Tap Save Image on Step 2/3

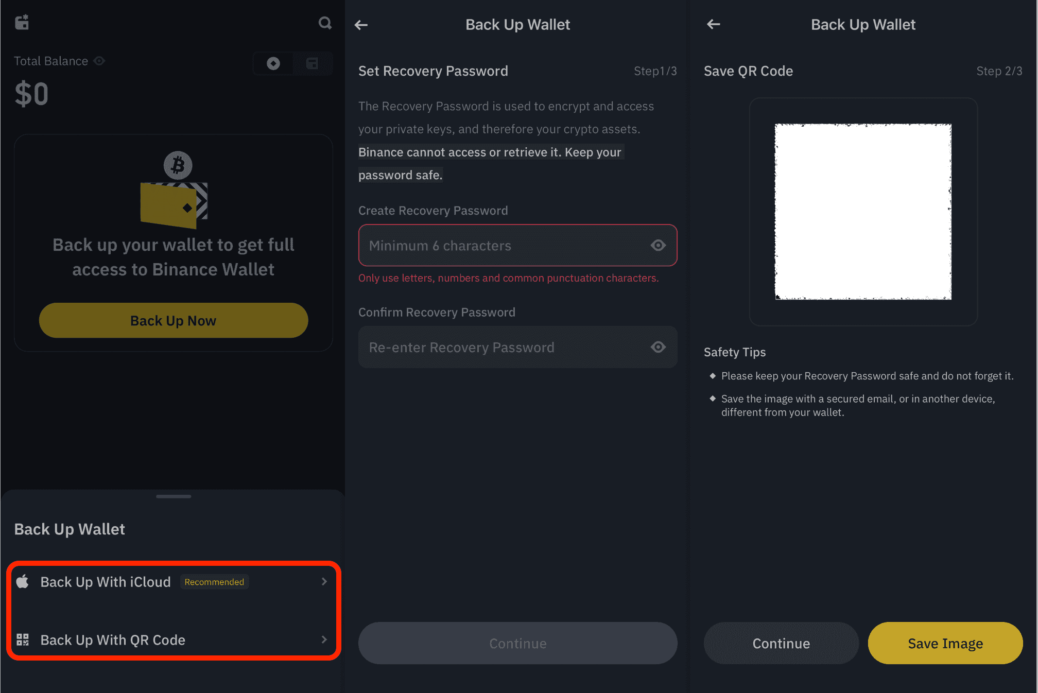[x=945, y=643]
